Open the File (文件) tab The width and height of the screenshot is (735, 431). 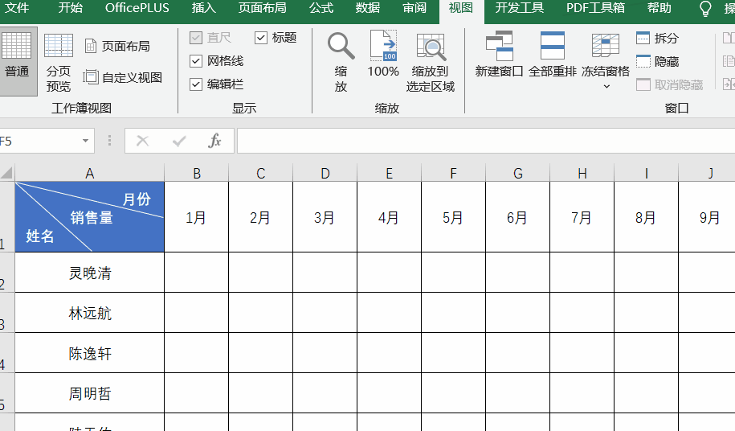(x=17, y=8)
